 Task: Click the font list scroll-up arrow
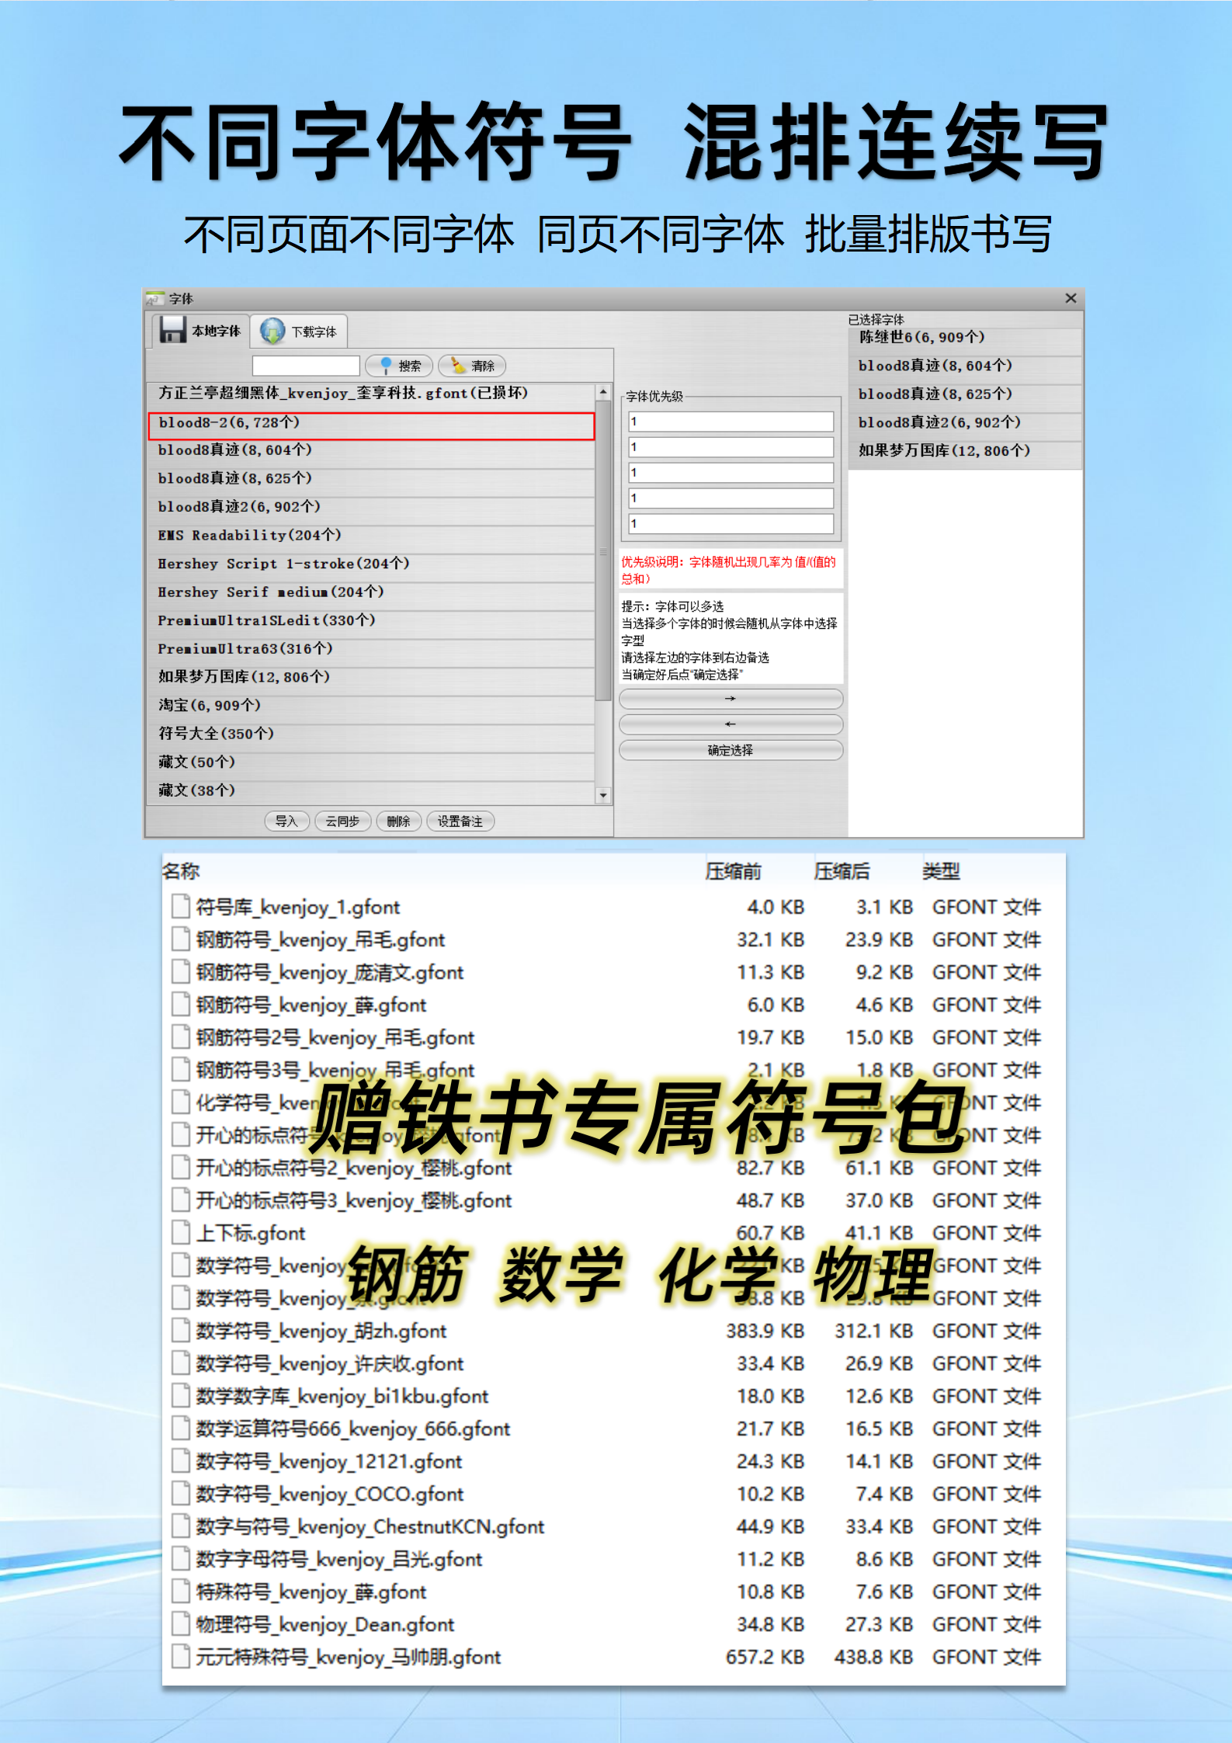click(603, 392)
